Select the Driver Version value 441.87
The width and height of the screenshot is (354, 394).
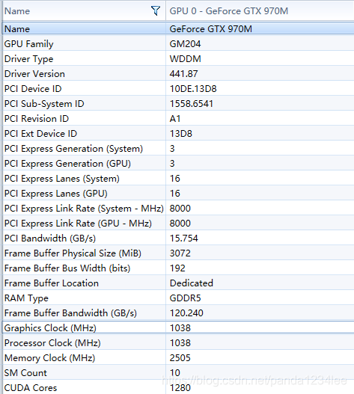point(183,74)
